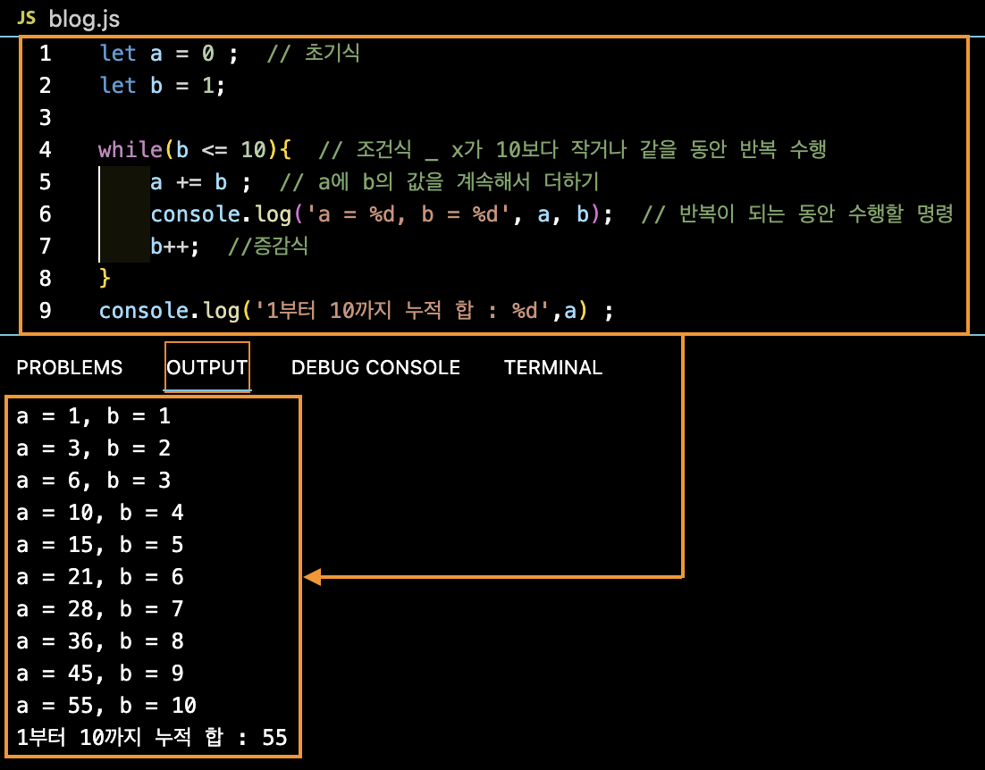Click the '//증감식' comment

click(267, 246)
